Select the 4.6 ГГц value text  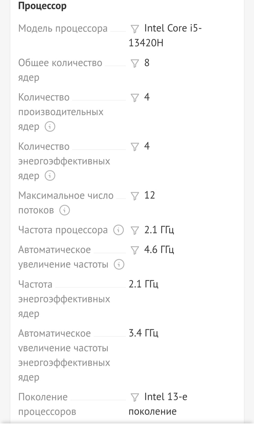159,250
